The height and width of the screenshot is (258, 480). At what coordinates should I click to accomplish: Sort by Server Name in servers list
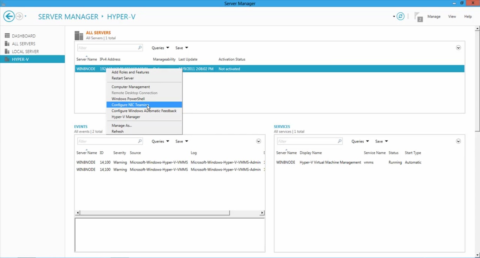click(86, 59)
